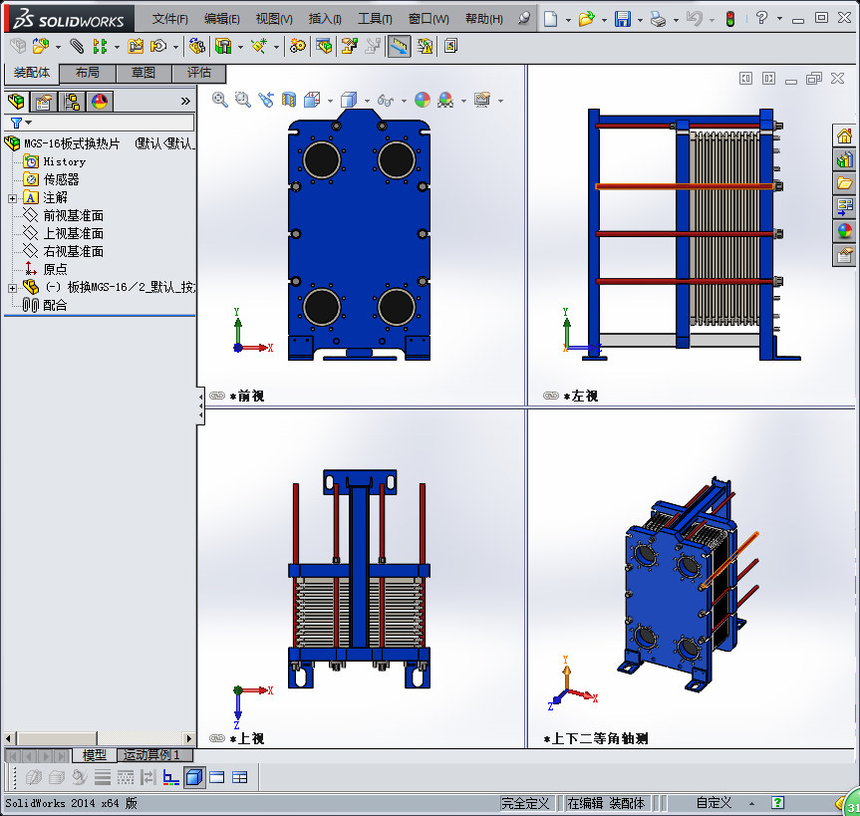The height and width of the screenshot is (816, 860).
Task: Open the 编辑(E) menu
Action: pyautogui.click(x=221, y=19)
